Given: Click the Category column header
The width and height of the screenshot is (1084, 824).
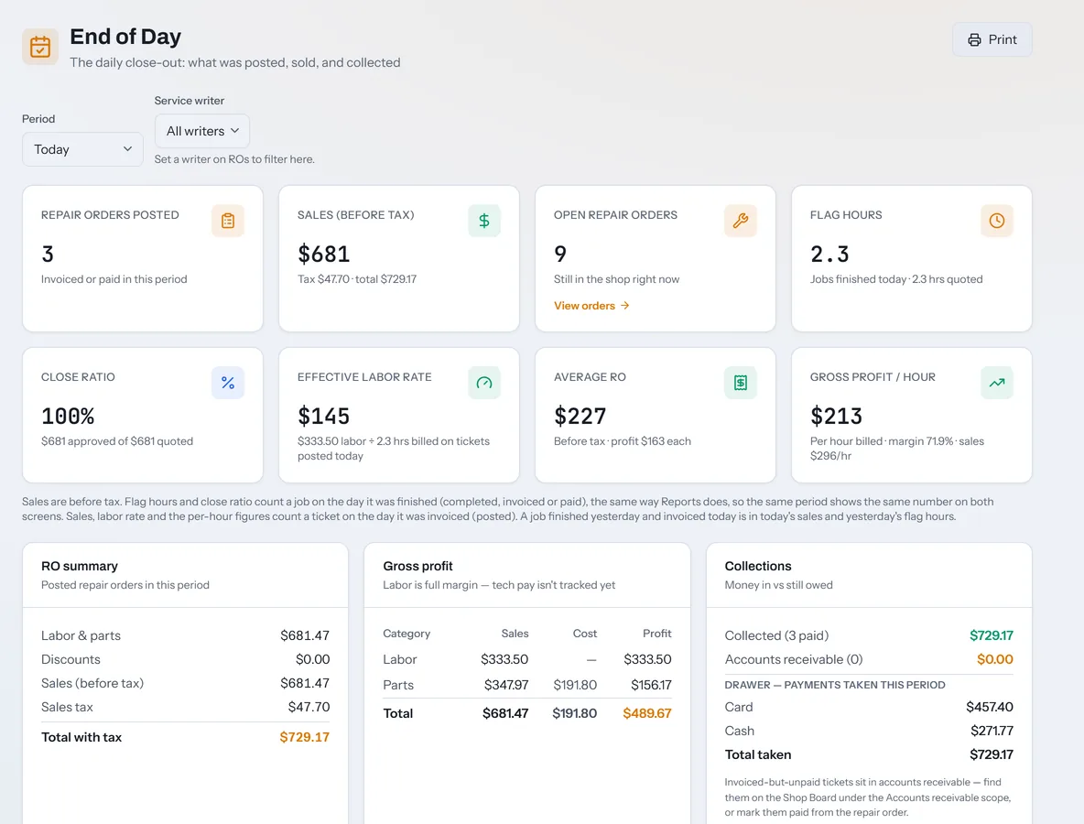Looking at the screenshot, I should pyautogui.click(x=406, y=634).
